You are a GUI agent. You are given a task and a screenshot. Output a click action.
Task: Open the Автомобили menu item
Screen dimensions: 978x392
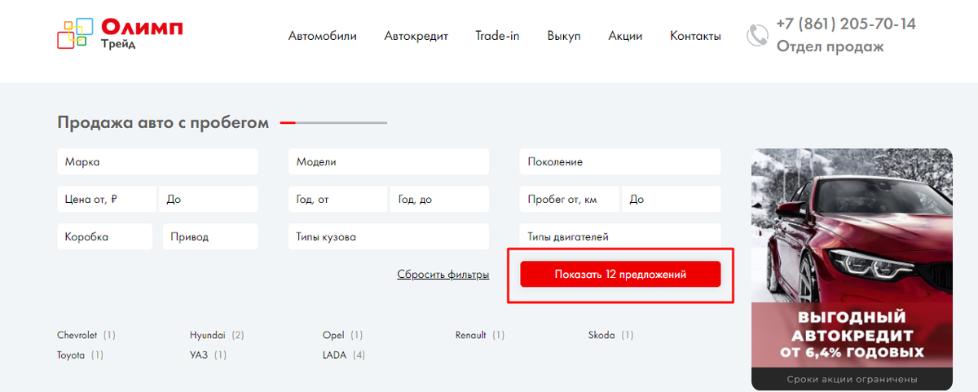tap(323, 36)
